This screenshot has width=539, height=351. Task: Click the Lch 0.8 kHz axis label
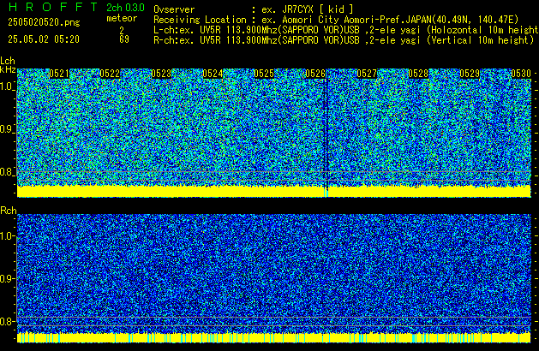tap(7, 172)
